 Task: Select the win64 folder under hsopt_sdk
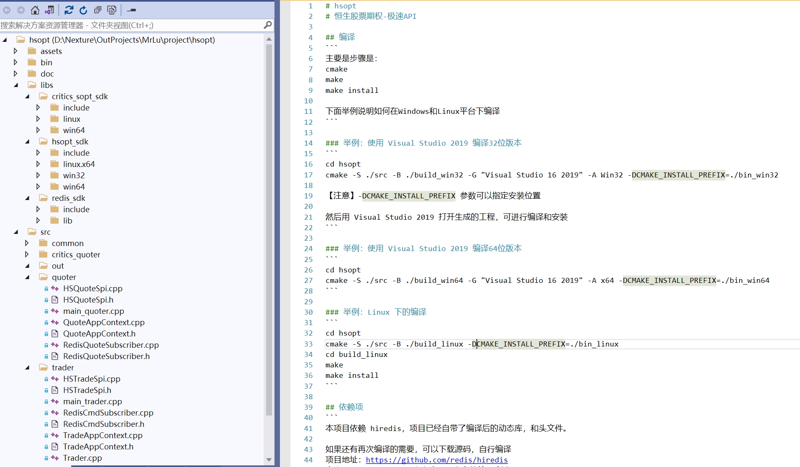[x=74, y=187]
